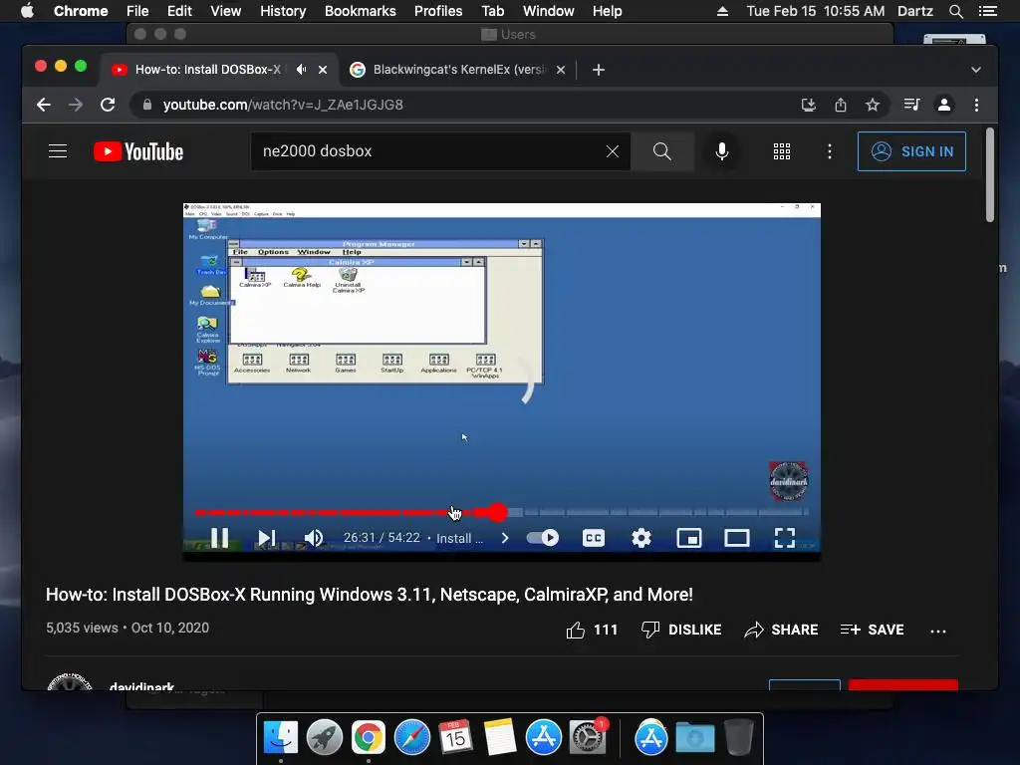
Task: Skip to the next video
Action: pyautogui.click(x=267, y=538)
